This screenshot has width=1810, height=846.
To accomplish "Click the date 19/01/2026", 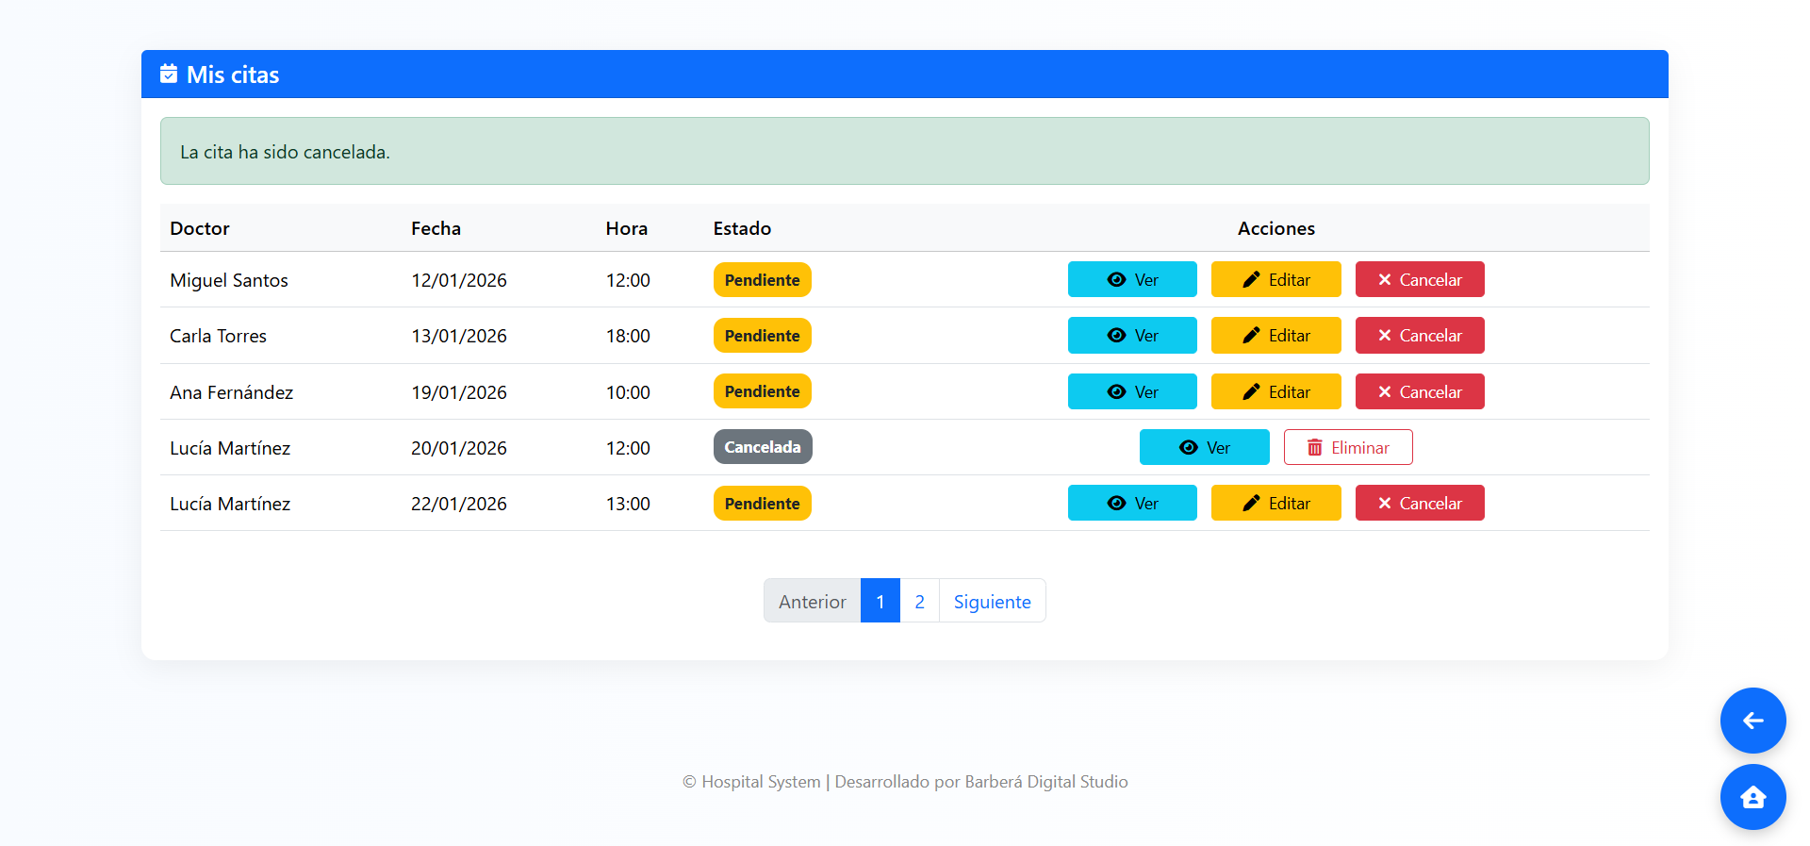I will pyautogui.click(x=459, y=392).
